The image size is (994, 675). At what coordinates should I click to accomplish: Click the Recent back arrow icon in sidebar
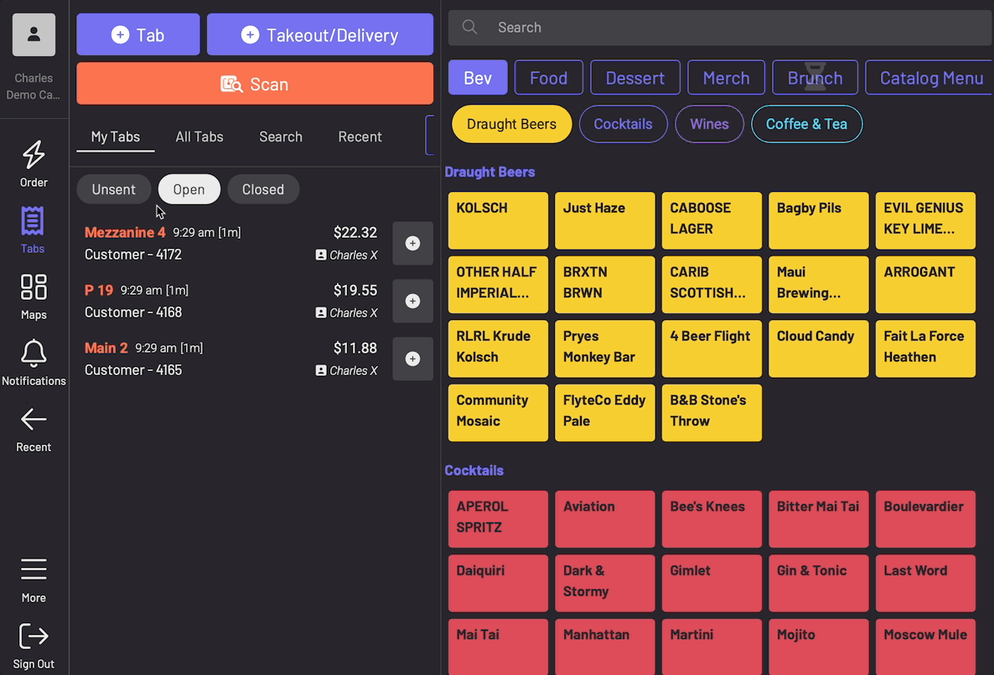click(x=34, y=420)
